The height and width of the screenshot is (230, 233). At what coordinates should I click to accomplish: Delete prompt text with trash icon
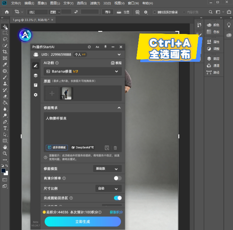(115, 148)
